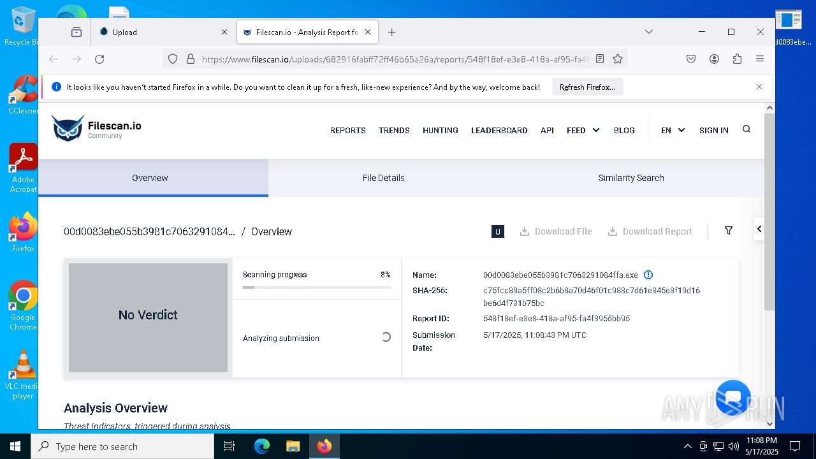Viewport: 816px width, 459px height.
Task: Click the No Verdict panel
Action: (x=148, y=317)
